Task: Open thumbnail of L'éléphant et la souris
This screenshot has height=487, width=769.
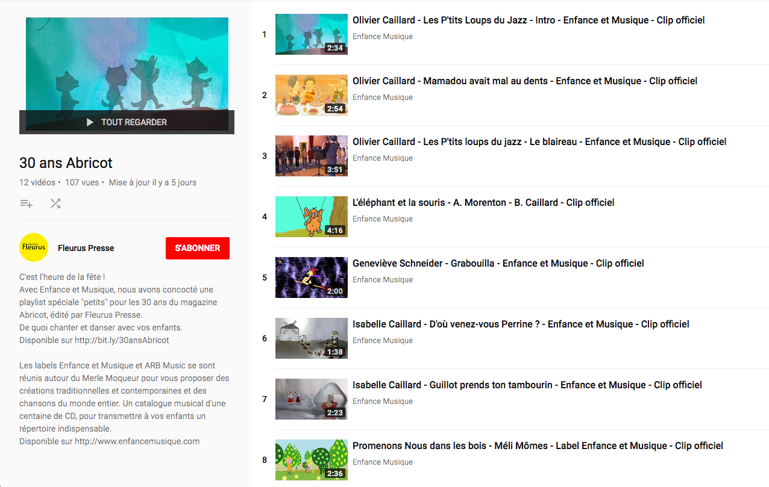Action: tap(312, 217)
